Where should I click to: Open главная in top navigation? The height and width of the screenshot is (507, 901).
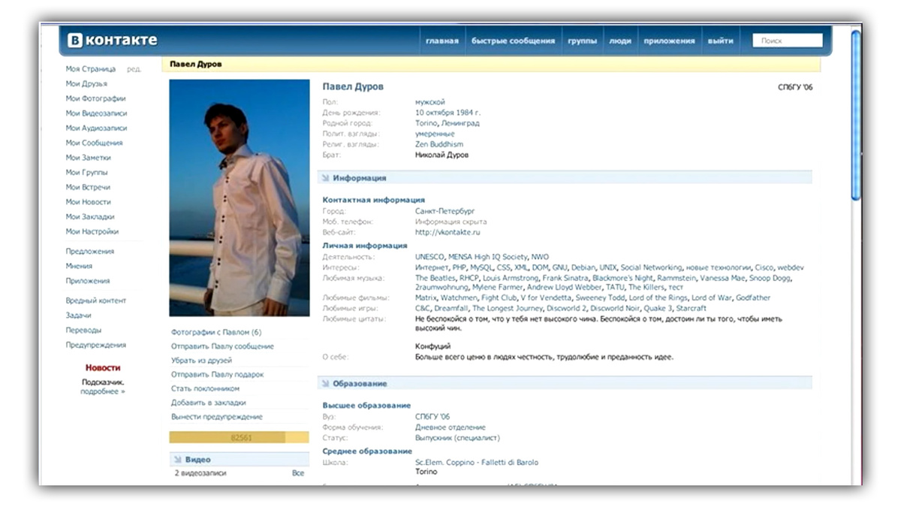(x=441, y=41)
